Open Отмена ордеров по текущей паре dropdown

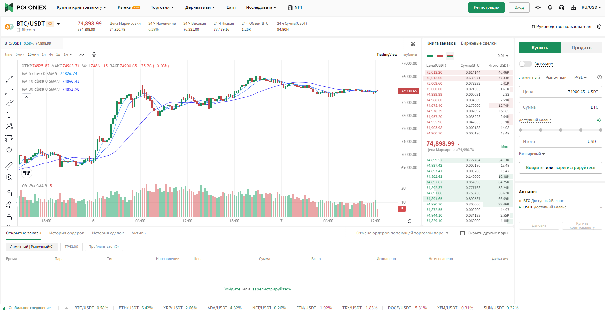(x=402, y=233)
